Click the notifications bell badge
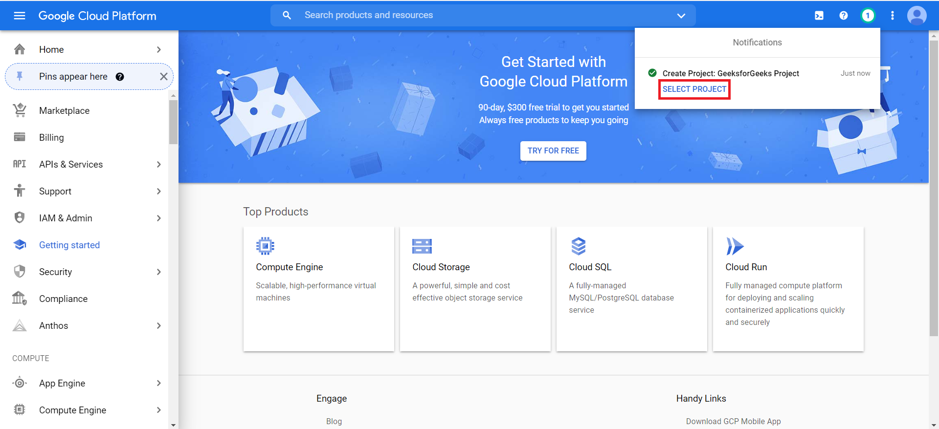This screenshot has height=429, width=939. 868,16
